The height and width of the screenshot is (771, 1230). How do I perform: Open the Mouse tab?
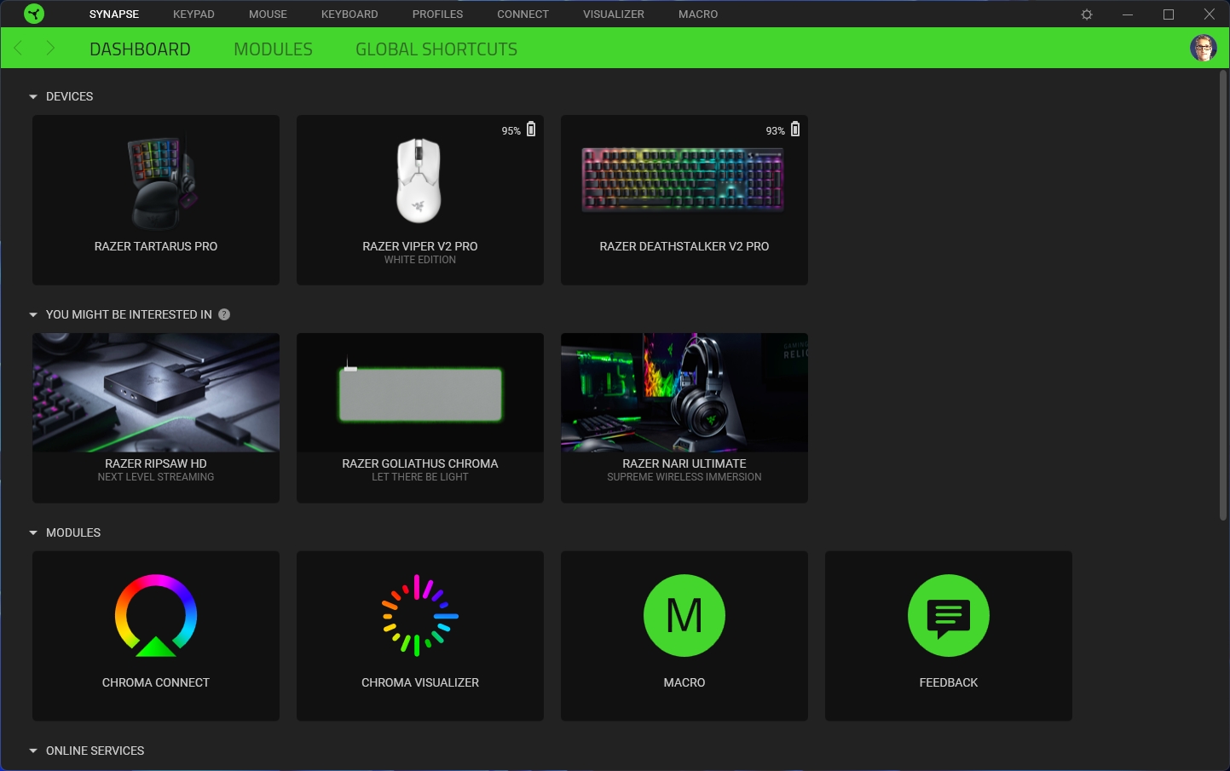point(268,14)
